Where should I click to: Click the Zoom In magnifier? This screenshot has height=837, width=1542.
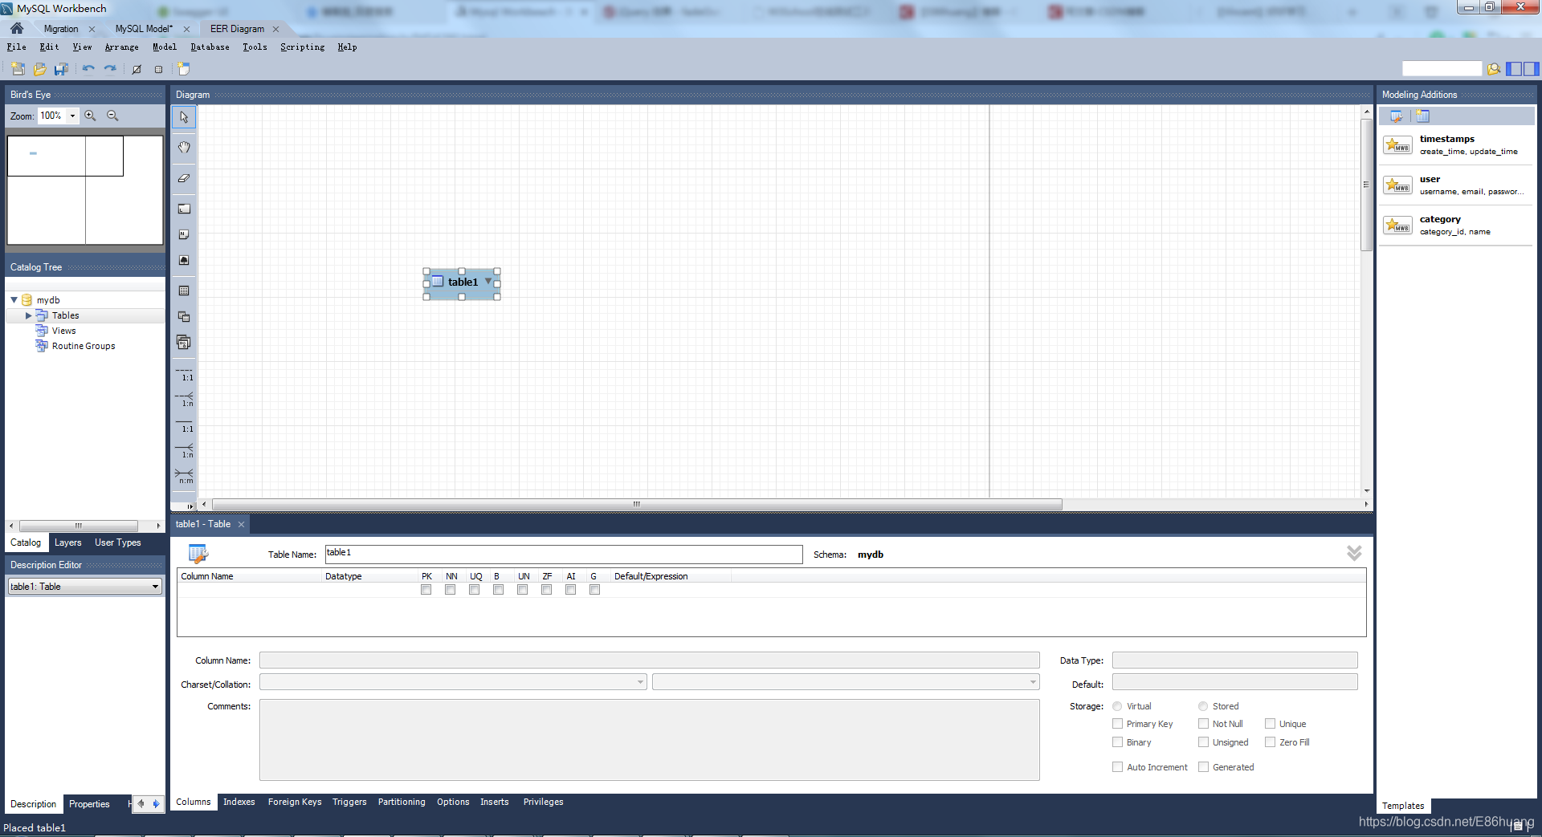tap(91, 116)
